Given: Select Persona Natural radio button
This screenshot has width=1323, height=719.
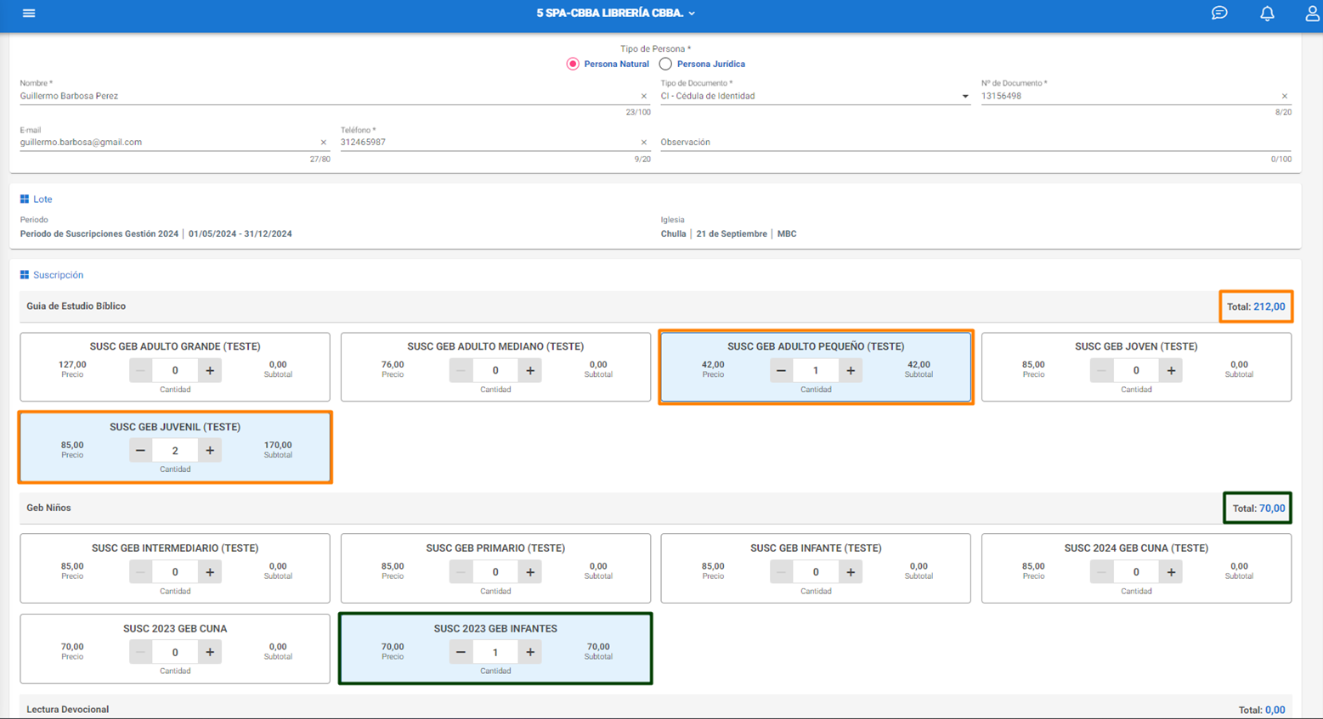Looking at the screenshot, I should coord(573,64).
